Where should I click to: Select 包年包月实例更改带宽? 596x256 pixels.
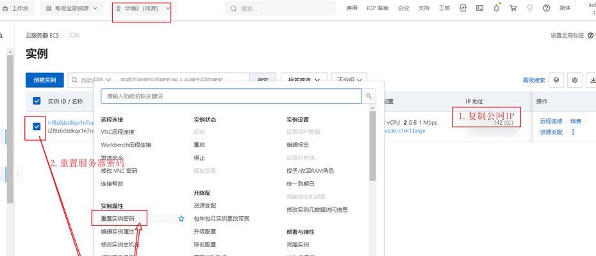click(x=221, y=219)
